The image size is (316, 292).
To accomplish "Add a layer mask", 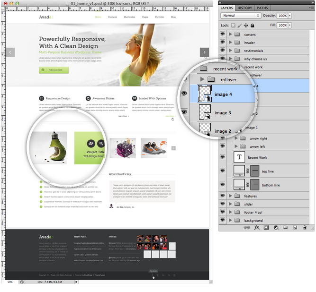I will (x=266, y=228).
